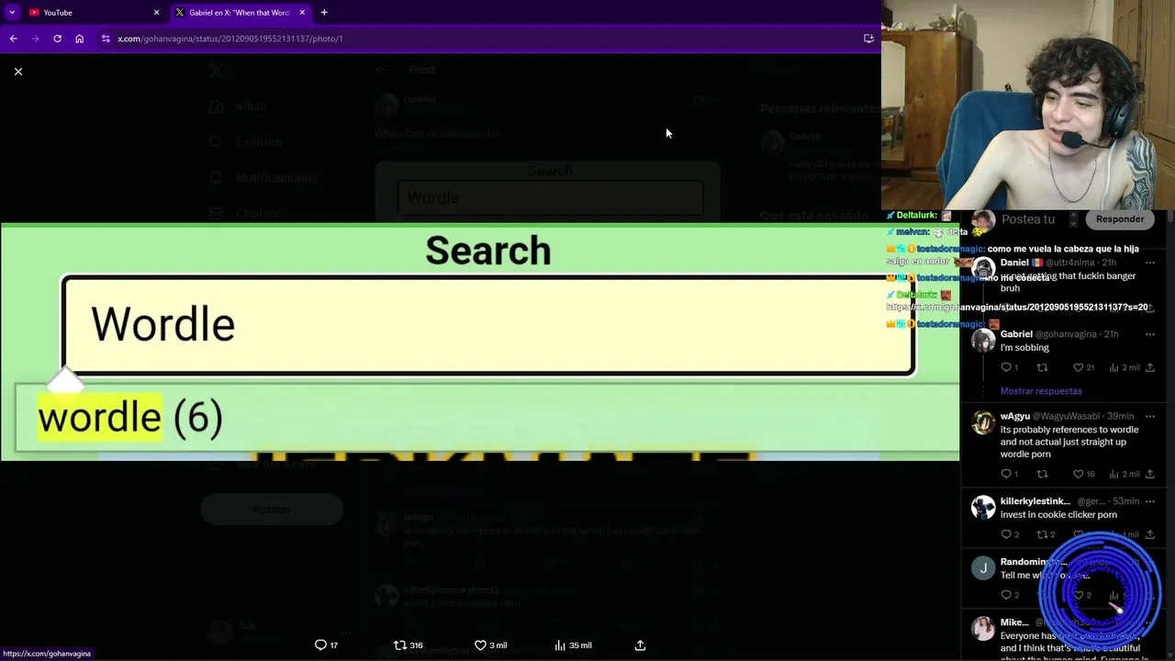Open the J avatar of Randoming
This screenshot has height=661, width=1175.
click(983, 568)
